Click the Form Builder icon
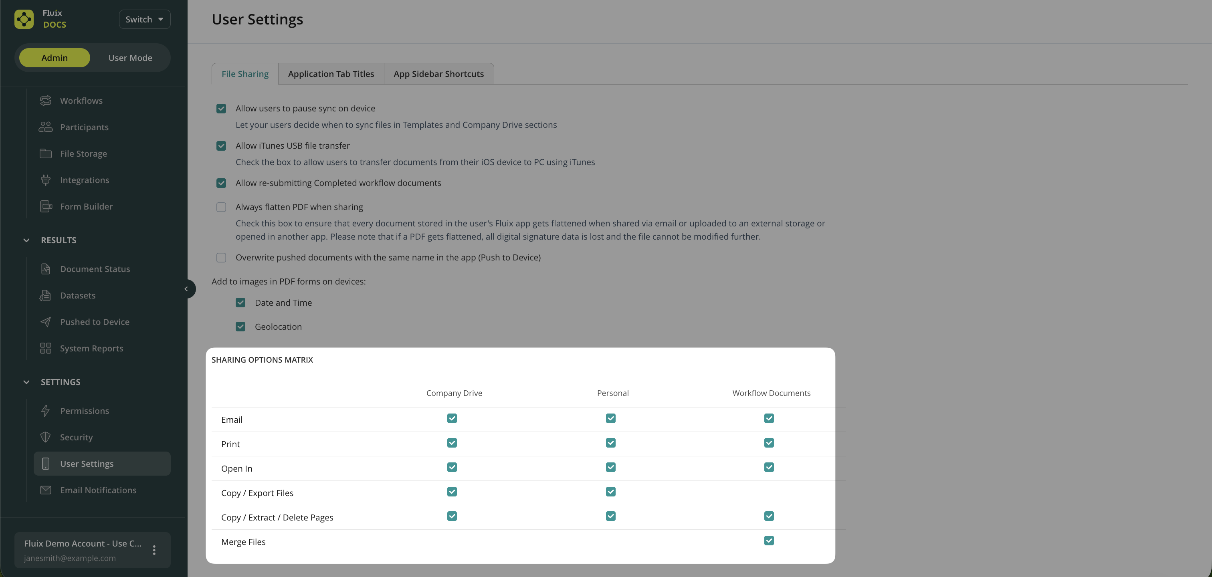Screen dimensions: 1212x577 click(x=46, y=206)
